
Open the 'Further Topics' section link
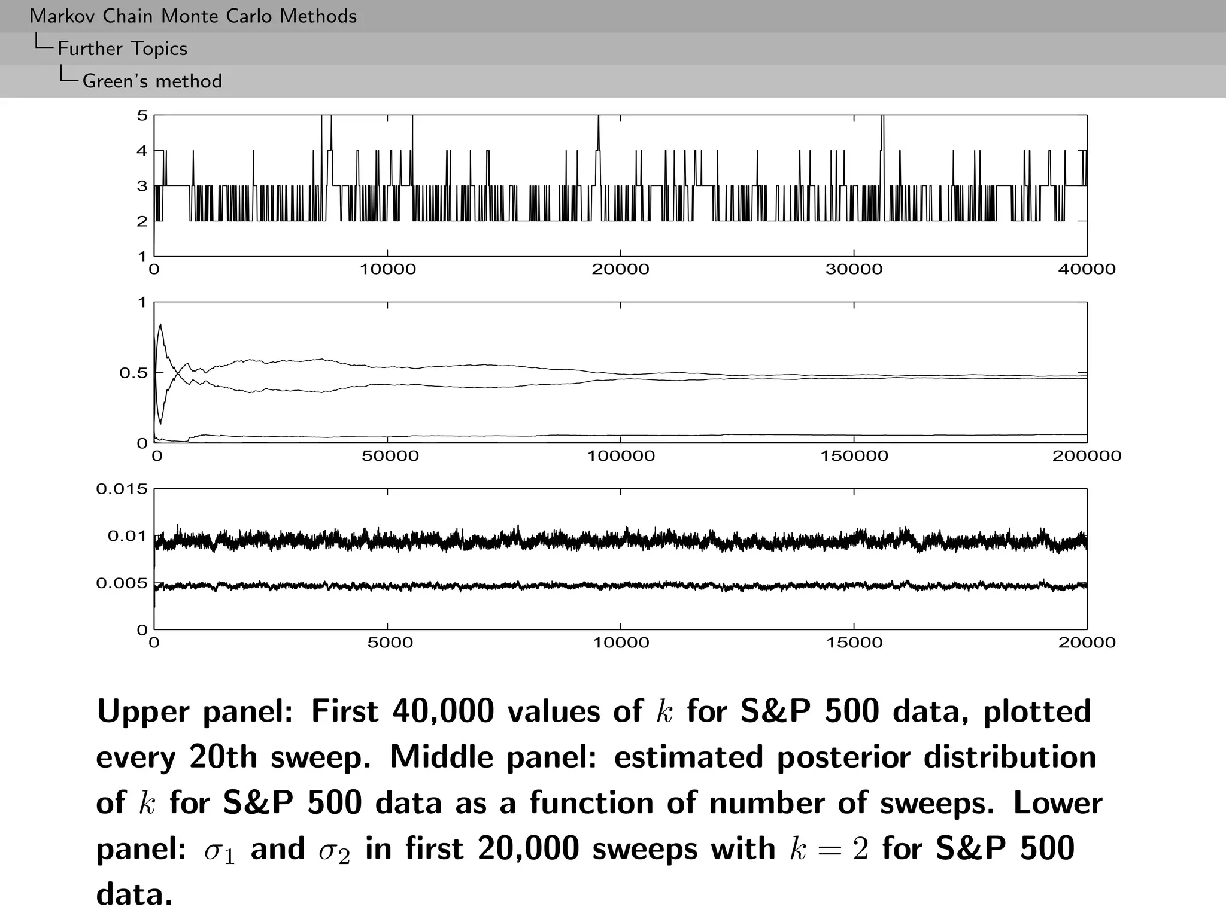tap(122, 48)
